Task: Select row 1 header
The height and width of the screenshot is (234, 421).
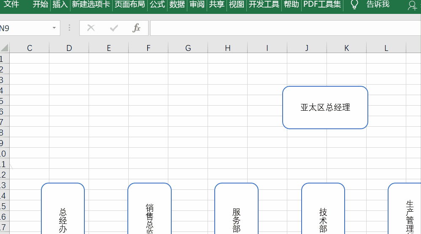Action: point(4,58)
